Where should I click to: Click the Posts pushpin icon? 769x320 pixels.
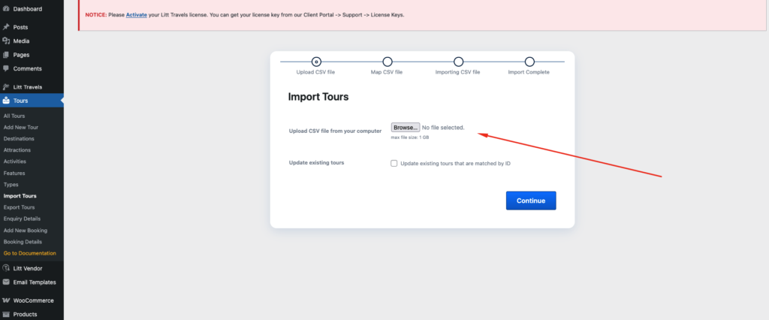(7, 27)
